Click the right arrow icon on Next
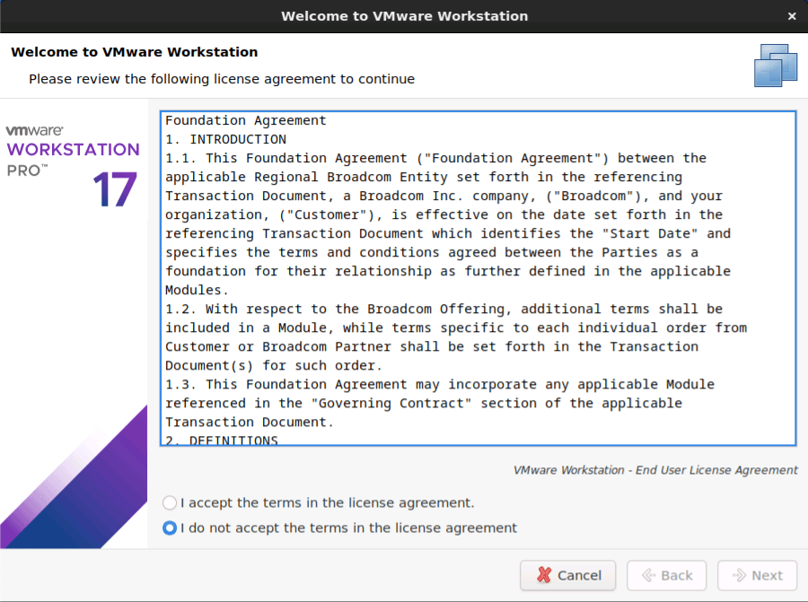The height and width of the screenshot is (602, 808). click(x=740, y=575)
